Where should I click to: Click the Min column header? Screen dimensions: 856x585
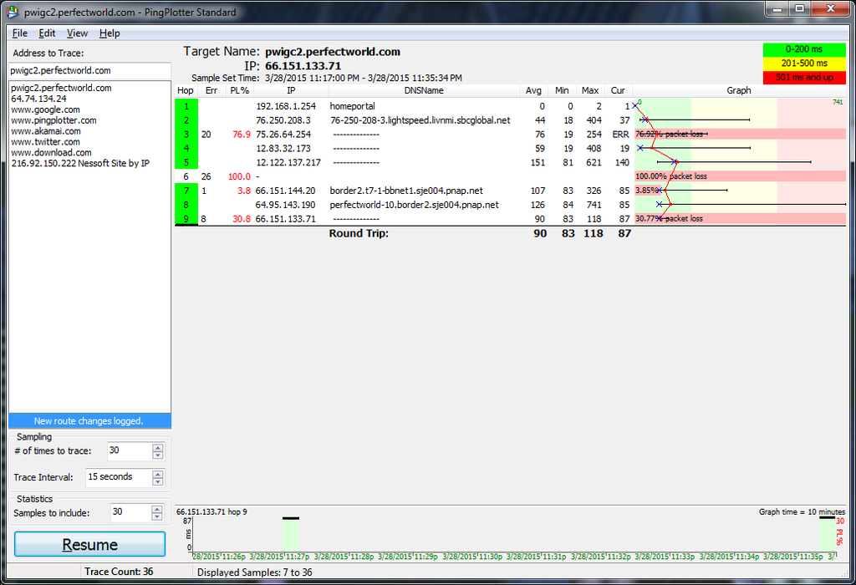[562, 90]
